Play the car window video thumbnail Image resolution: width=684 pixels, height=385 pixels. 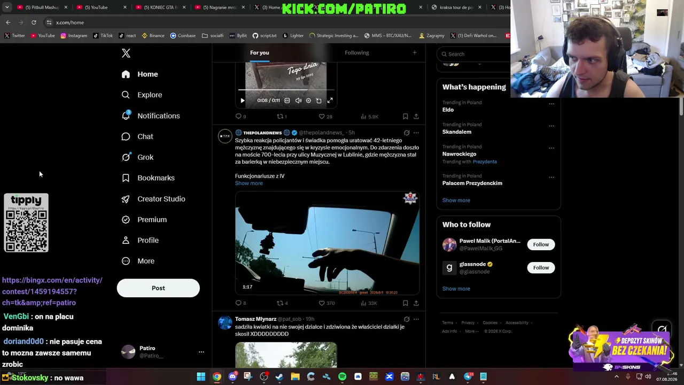click(327, 243)
